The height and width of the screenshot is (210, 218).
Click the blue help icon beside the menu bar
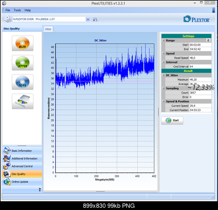(x=214, y=10)
